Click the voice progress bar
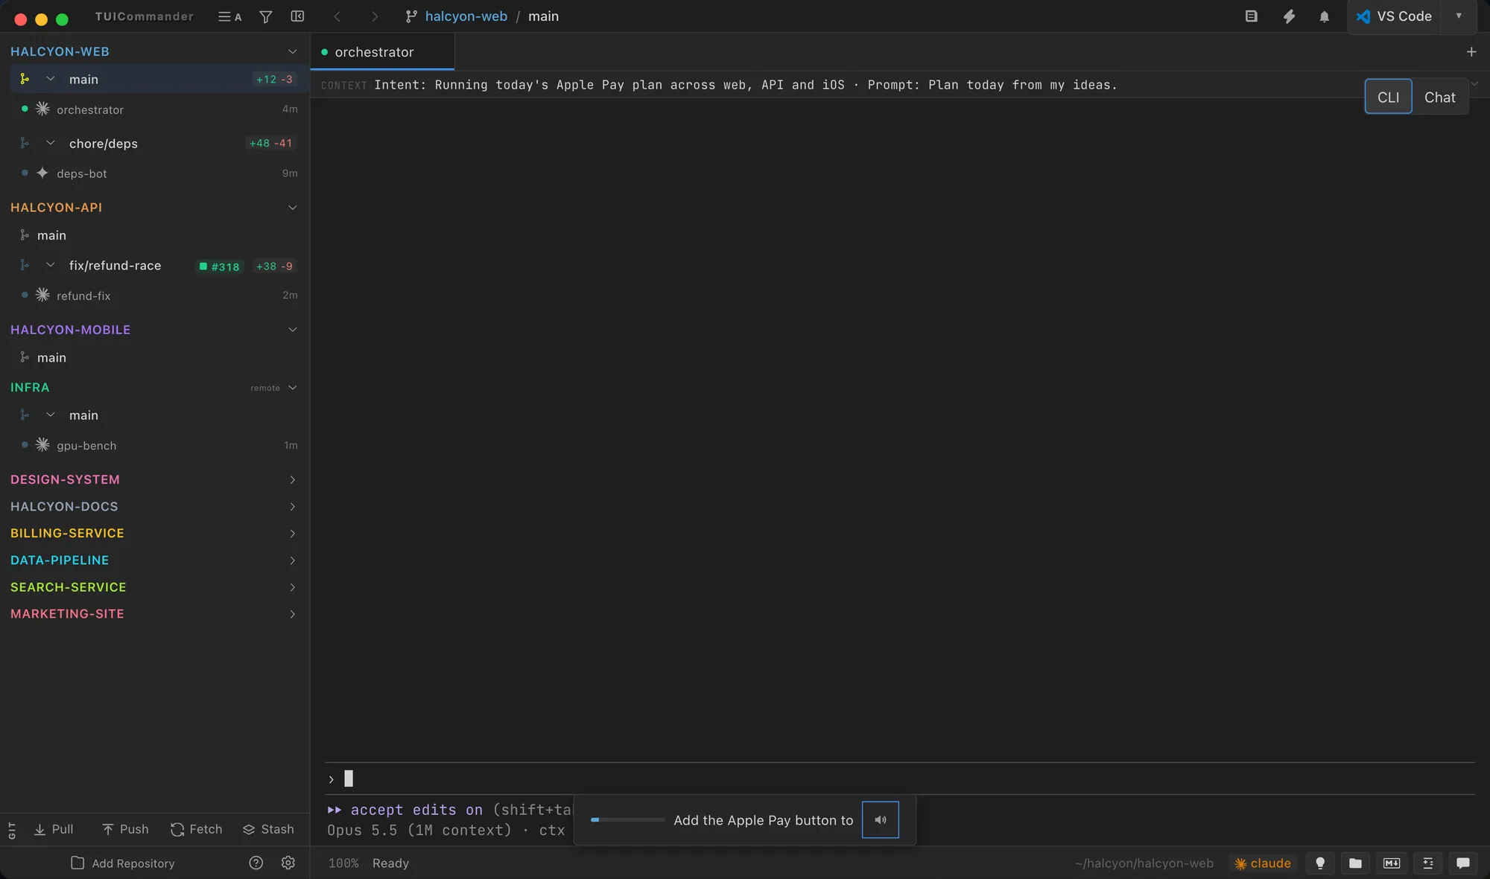This screenshot has height=879, width=1490. pyautogui.click(x=627, y=819)
